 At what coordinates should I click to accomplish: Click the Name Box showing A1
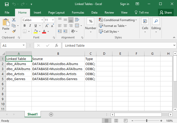coord(14,45)
